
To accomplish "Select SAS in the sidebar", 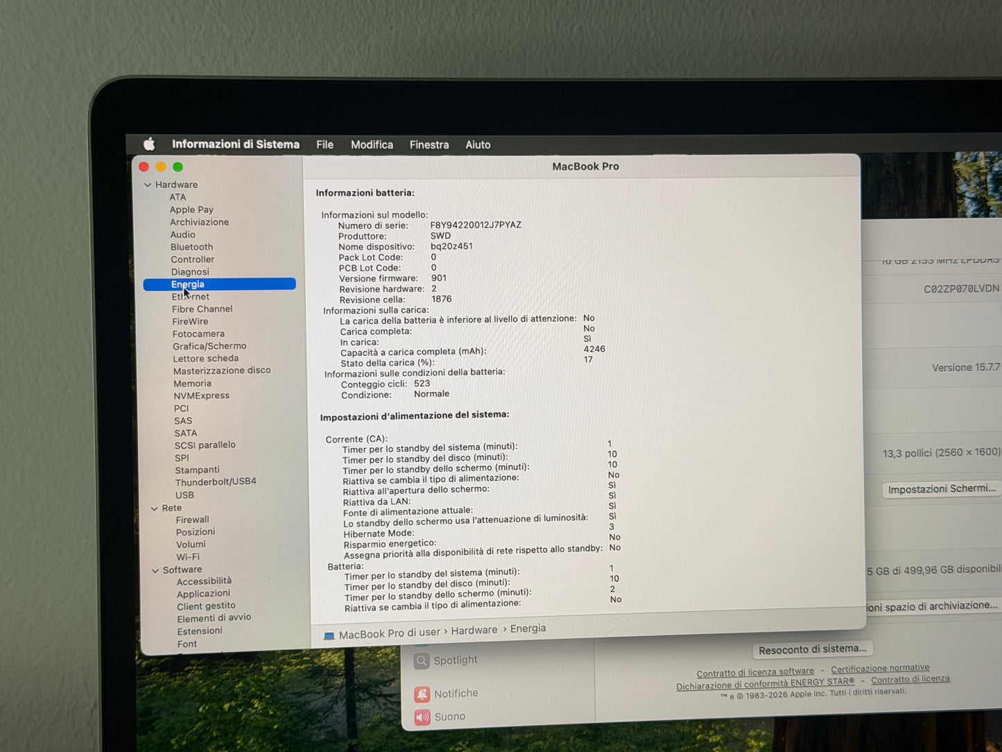I will tap(183, 420).
